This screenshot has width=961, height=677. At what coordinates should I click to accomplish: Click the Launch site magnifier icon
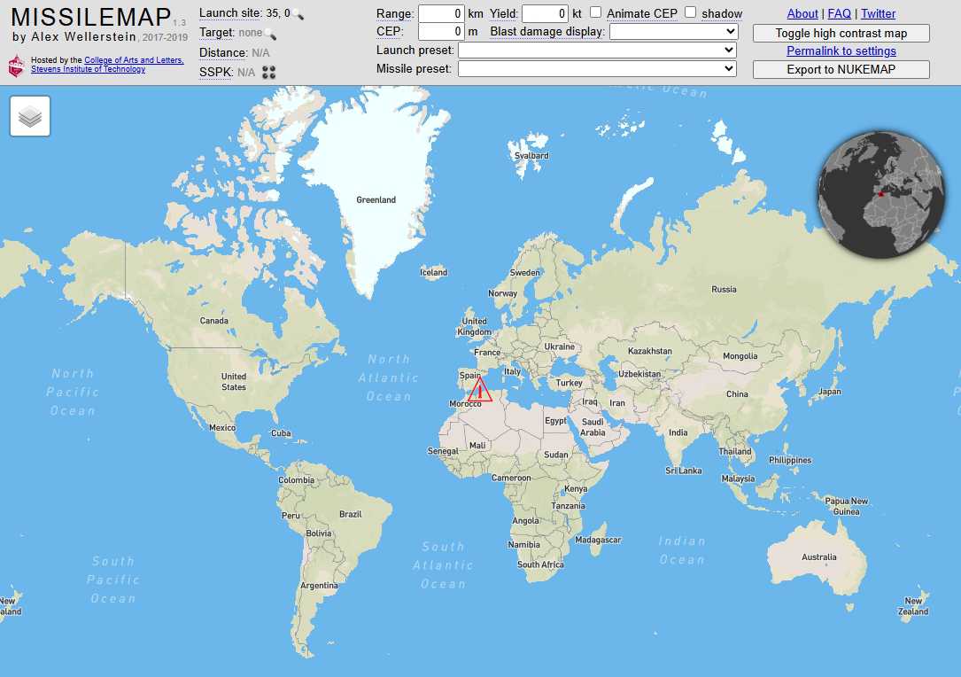[298, 14]
